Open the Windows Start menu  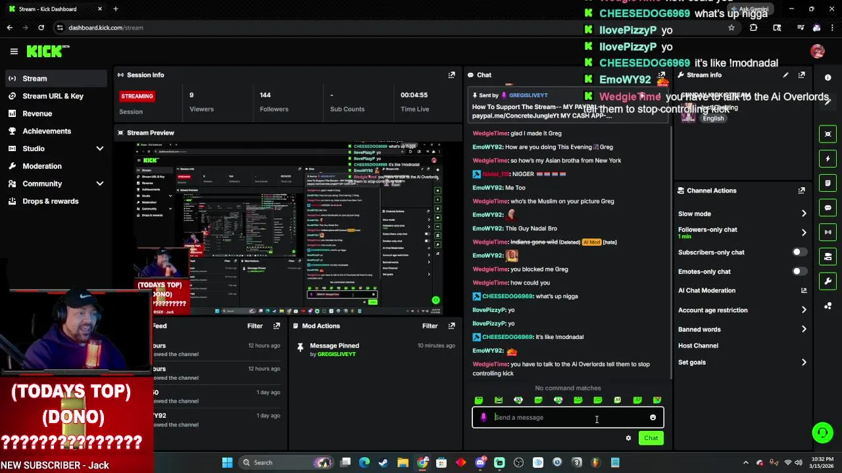227,462
